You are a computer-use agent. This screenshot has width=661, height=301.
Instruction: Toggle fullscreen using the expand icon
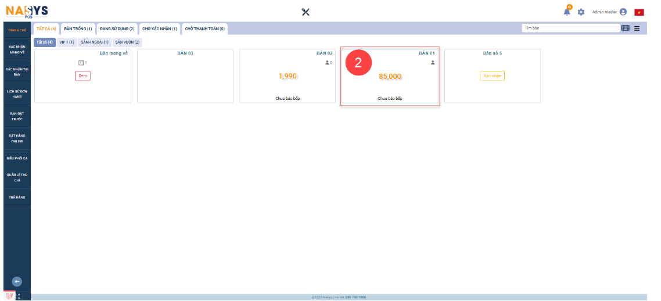pyautogui.click(x=18, y=296)
